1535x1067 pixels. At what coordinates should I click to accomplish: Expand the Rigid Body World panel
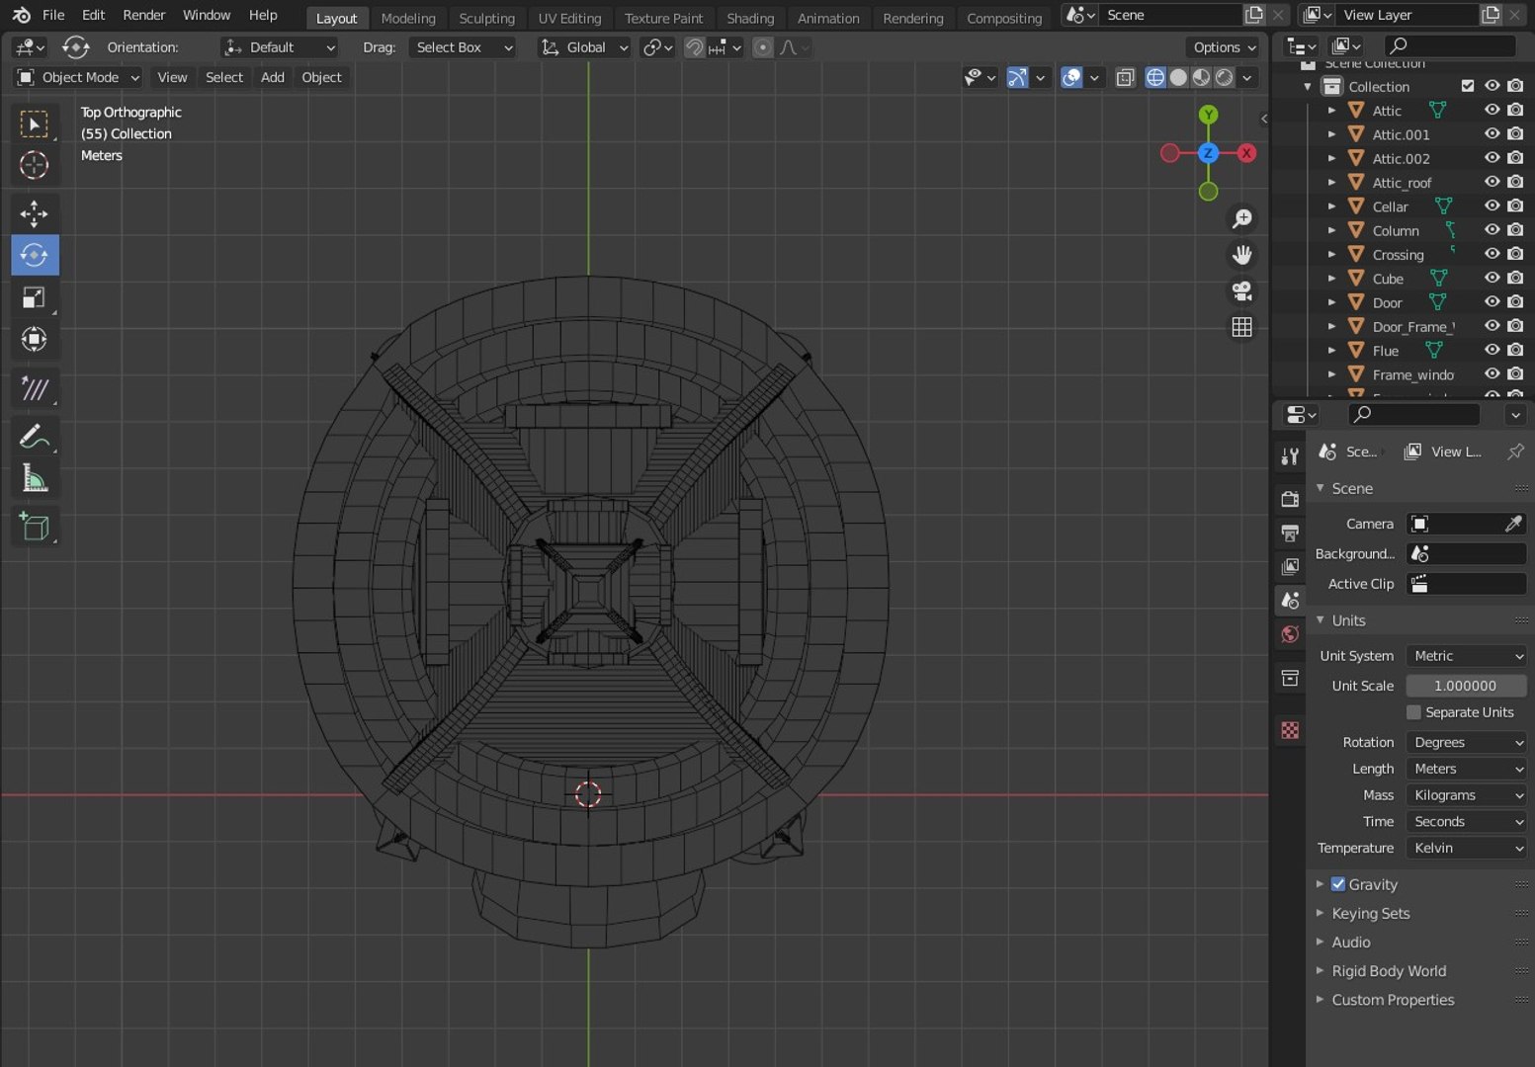coord(1388,971)
